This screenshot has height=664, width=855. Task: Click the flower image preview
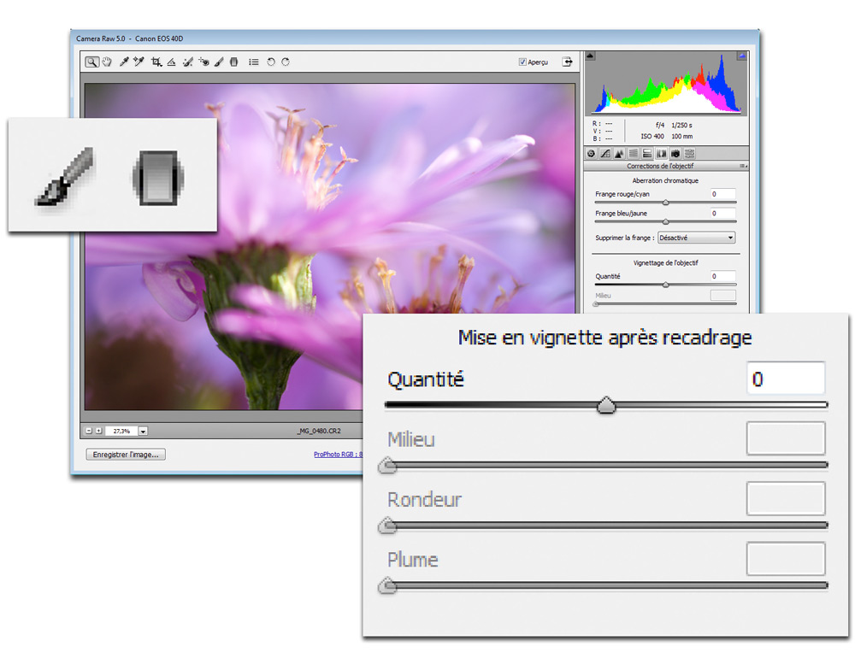click(329, 246)
